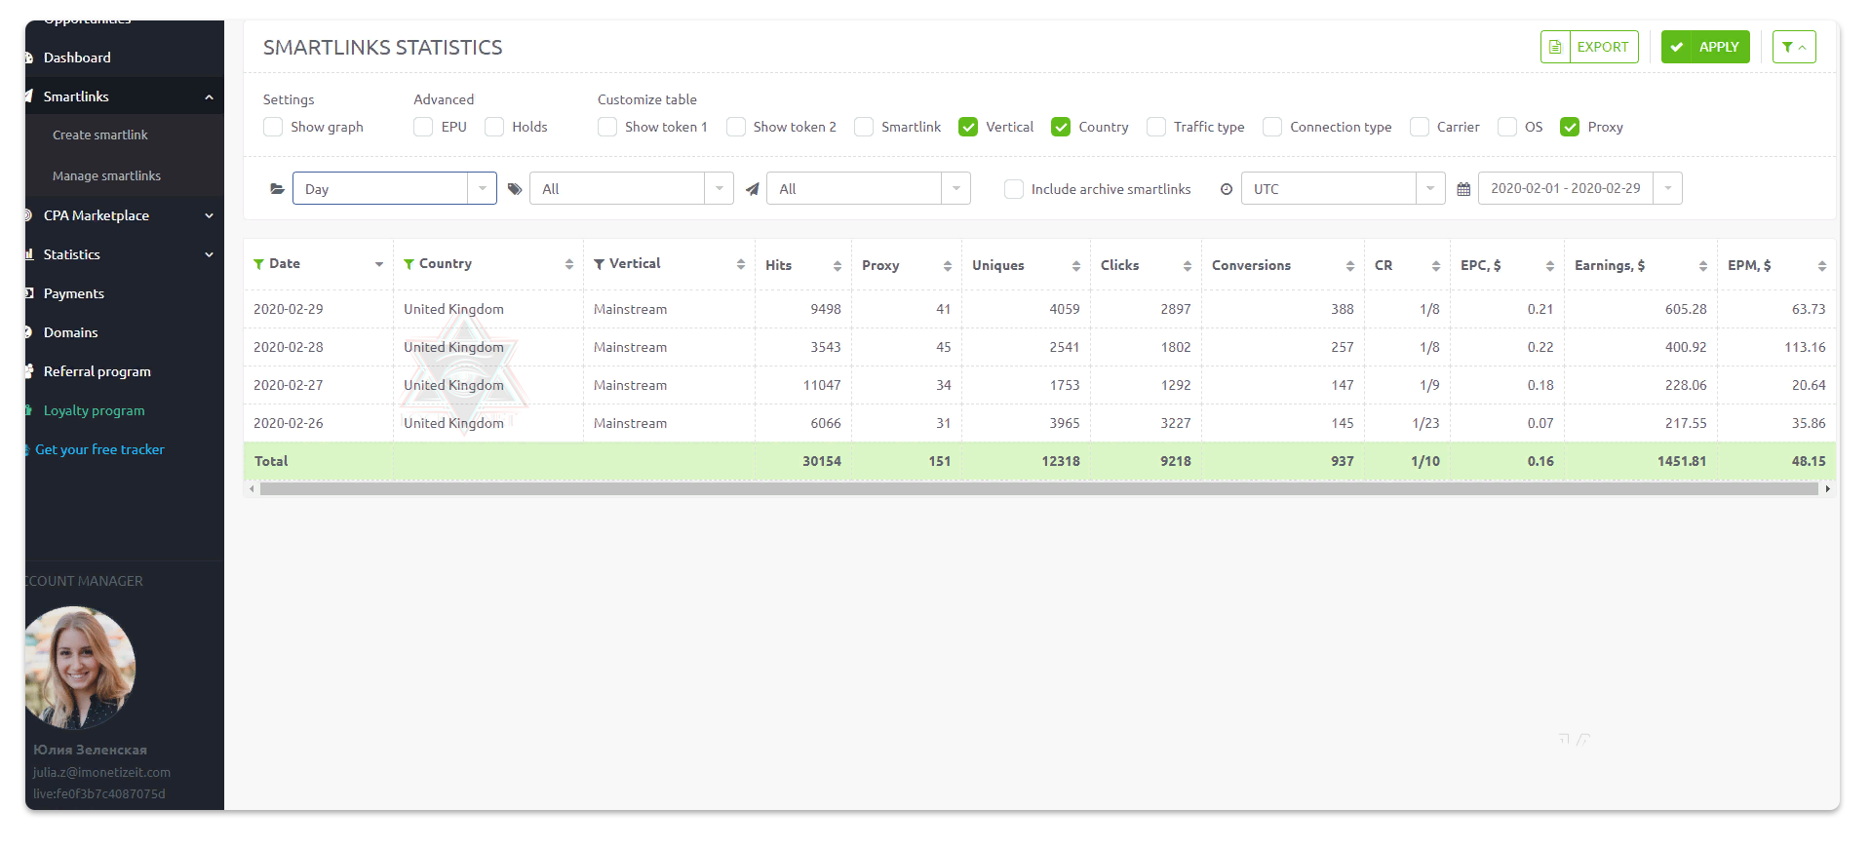Toggle Include archive smartlinks checkbox

[1014, 189]
